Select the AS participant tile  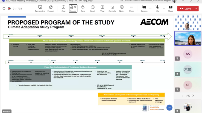(x=188, y=54)
